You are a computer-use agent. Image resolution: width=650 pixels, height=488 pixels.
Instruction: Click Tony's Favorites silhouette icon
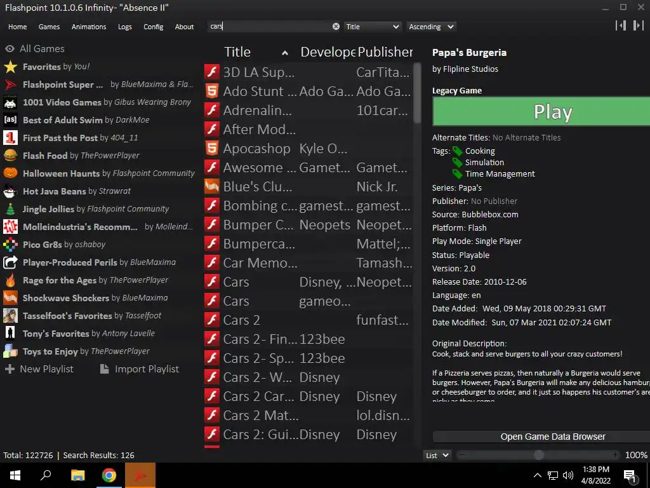10,334
